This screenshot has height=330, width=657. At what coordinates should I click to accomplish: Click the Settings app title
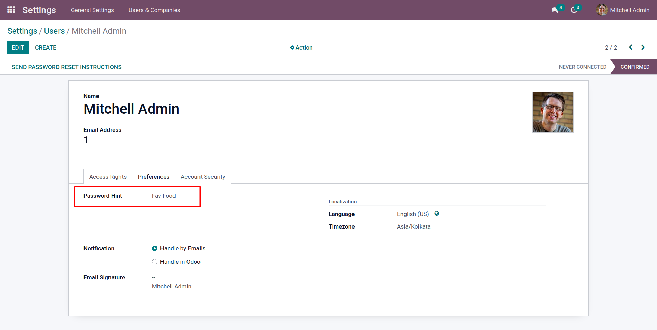(x=39, y=10)
